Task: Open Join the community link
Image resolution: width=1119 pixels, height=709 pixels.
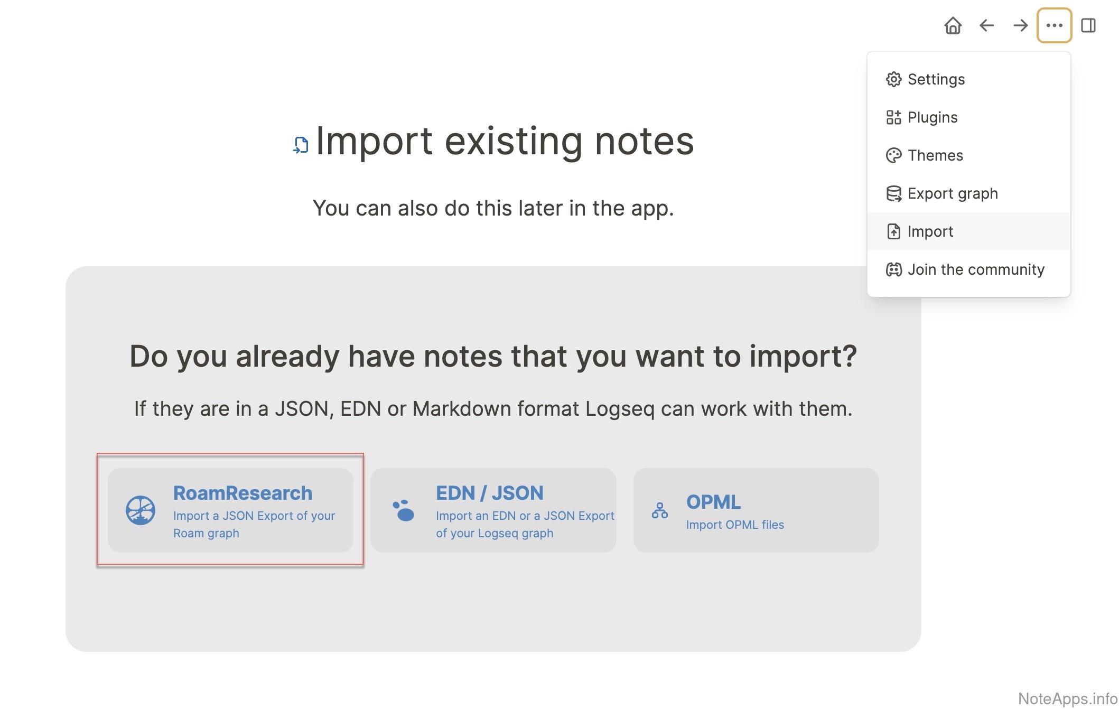Action: 975,269
